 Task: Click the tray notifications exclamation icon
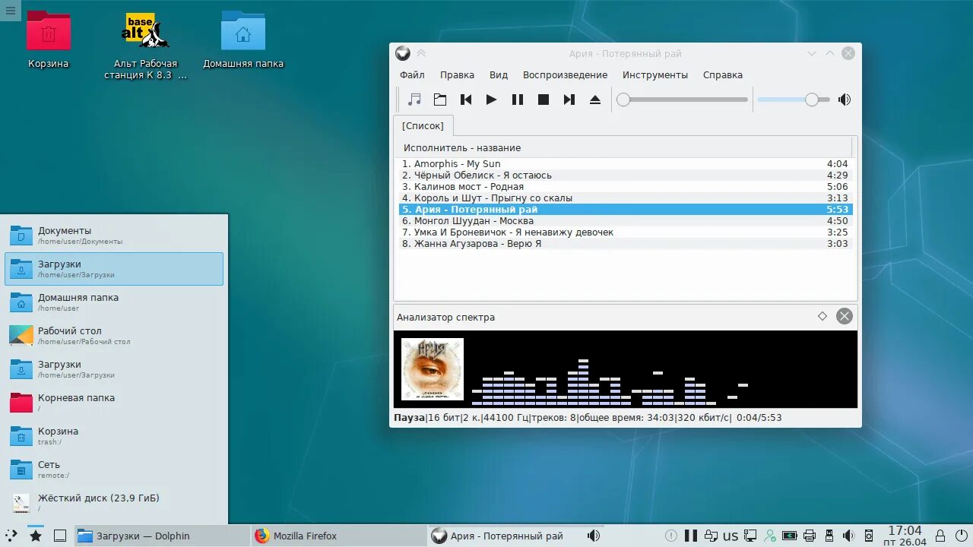[671, 536]
